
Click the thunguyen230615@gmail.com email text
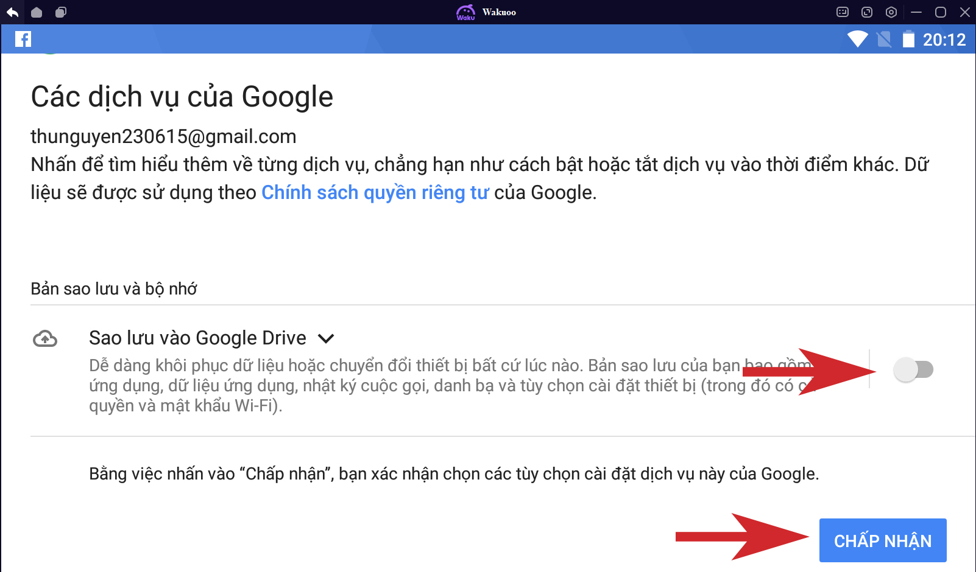click(x=163, y=136)
